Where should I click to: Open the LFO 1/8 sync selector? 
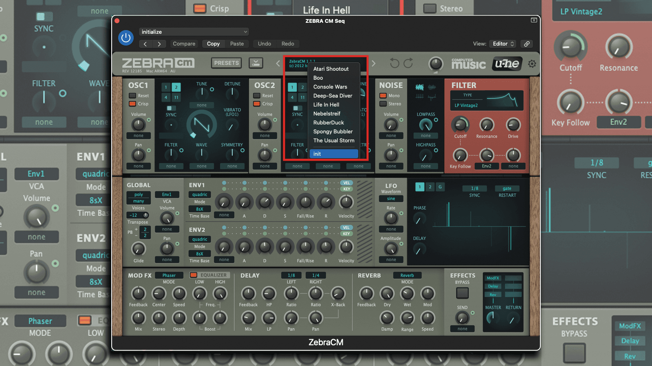pyautogui.click(x=475, y=188)
